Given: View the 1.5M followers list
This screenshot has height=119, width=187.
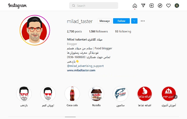Looking at the screenshot, I should (98, 31).
